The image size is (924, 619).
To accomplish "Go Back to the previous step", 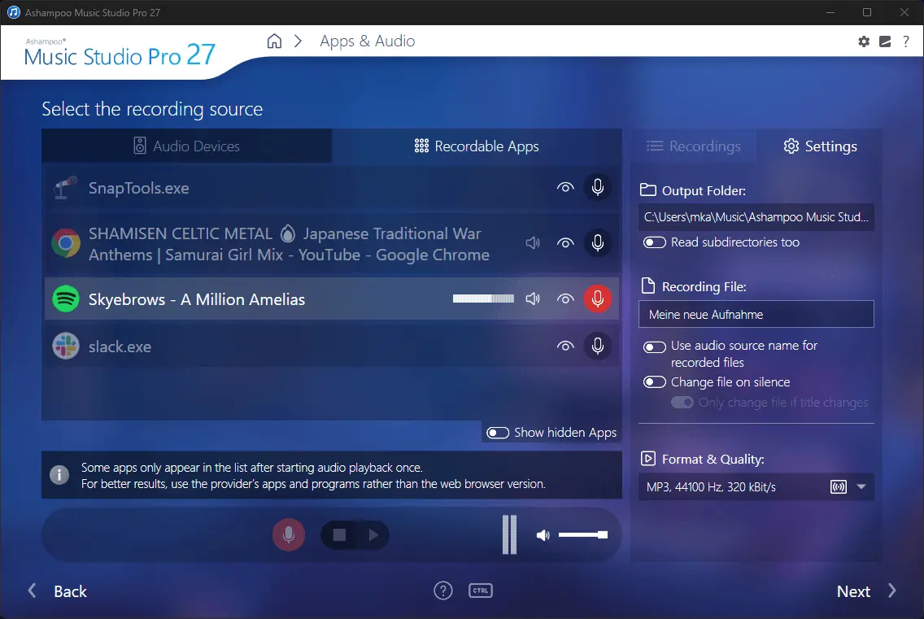I will [57, 591].
